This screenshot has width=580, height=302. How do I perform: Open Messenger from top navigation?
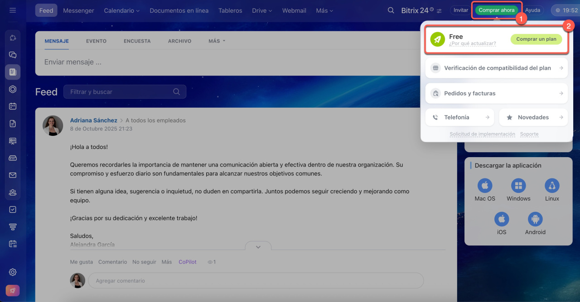tap(78, 10)
